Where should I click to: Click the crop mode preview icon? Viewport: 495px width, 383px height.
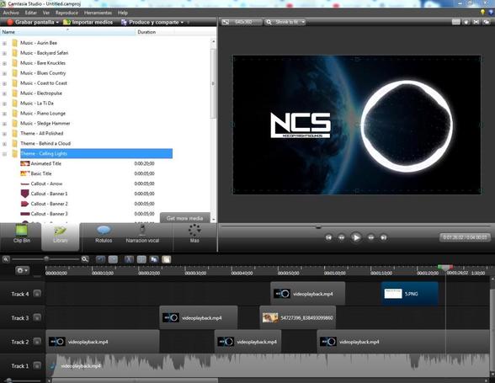[456, 22]
